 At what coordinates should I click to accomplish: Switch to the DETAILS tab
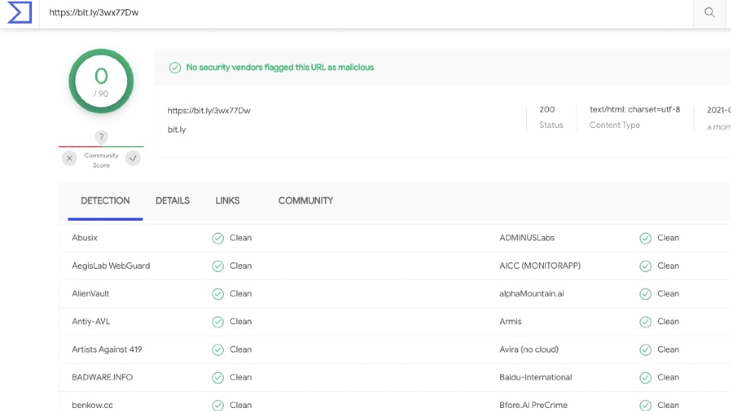pyautogui.click(x=173, y=201)
